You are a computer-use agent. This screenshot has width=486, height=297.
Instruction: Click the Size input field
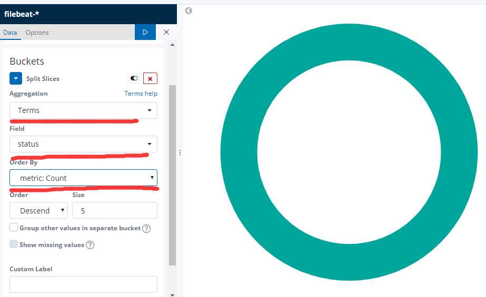[x=115, y=210]
